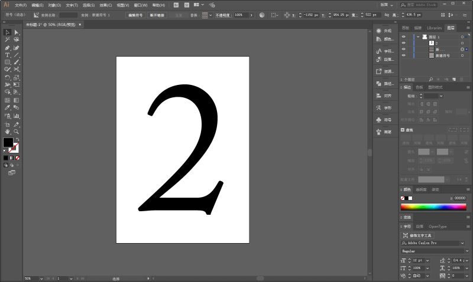Open the Adobe Caslon Pro font family dropdown
This screenshot has height=282, width=473.
click(x=462, y=243)
